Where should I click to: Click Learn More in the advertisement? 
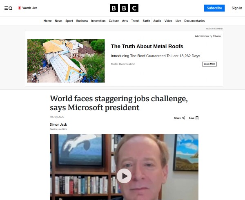tap(209, 64)
